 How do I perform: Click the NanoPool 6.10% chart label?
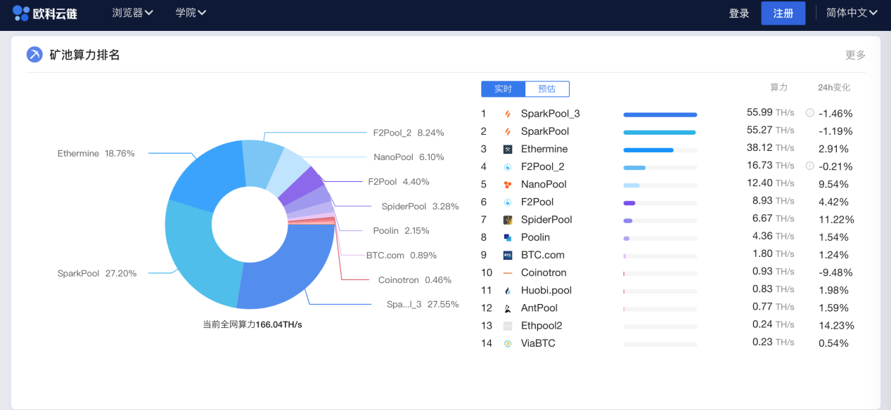409,157
